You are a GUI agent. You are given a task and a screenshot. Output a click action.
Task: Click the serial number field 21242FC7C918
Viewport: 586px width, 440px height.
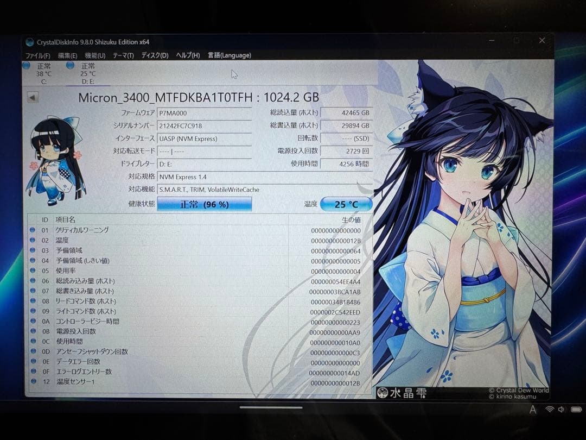pyautogui.click(x=205, y=126)
